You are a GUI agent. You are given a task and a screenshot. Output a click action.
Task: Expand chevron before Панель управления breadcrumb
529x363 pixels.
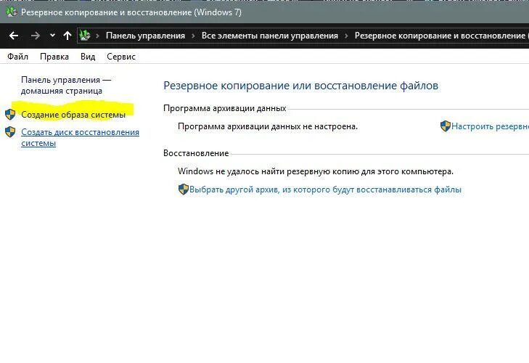97,36
